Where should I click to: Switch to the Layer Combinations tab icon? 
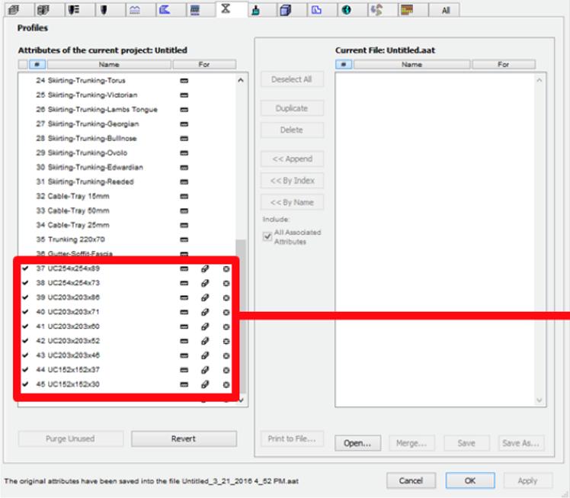[43, 10]
